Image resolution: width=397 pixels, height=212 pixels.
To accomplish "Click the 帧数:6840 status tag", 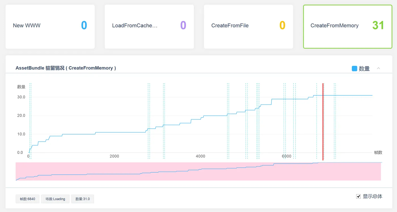I will tap(28, 199).
